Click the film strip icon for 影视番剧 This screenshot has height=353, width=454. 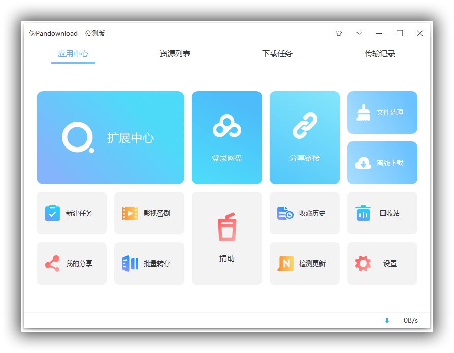pos(130,213)
